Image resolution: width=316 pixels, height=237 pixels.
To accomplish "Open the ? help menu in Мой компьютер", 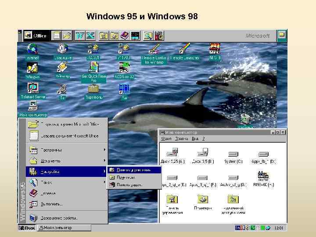I will pyautogui.click(x=204, y=139).
